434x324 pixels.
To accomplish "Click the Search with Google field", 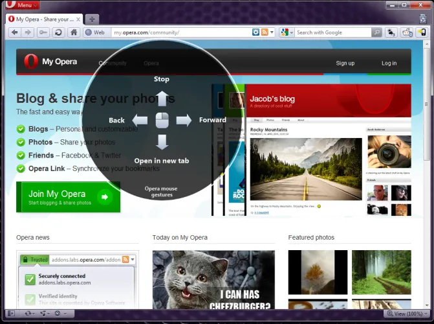I will click(x=332, y=32).
